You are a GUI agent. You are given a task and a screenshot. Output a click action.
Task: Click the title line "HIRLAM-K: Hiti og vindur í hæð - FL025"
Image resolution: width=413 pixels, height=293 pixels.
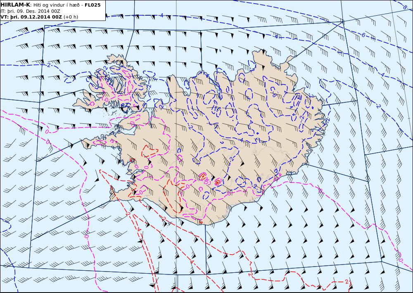[x=50, y=5]
